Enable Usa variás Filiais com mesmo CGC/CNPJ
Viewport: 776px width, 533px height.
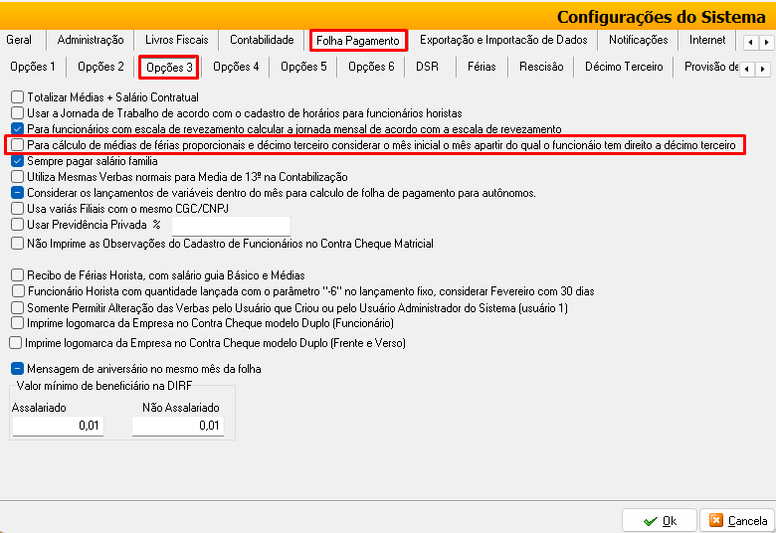click(18, 209)
